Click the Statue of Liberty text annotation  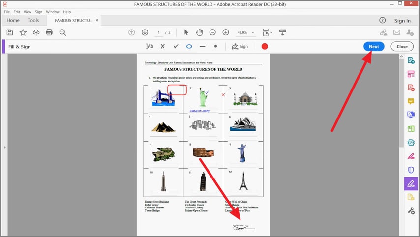pyautogui.click(x=200, y=111)
